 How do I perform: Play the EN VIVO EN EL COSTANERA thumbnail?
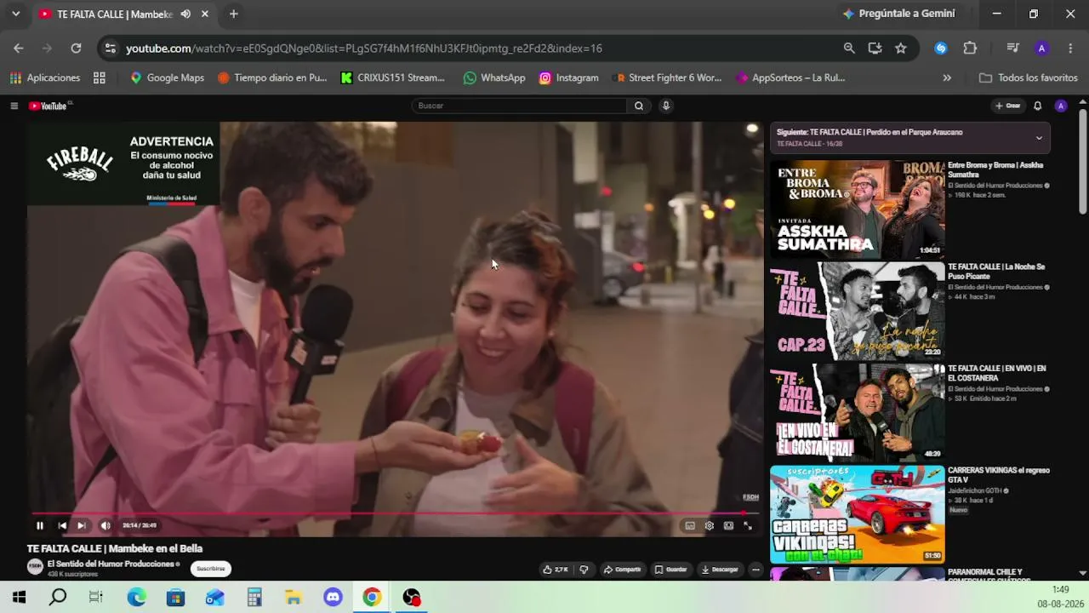[x=857, y=413]
